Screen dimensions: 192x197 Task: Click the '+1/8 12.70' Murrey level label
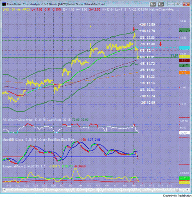click(x=147, y=31)
